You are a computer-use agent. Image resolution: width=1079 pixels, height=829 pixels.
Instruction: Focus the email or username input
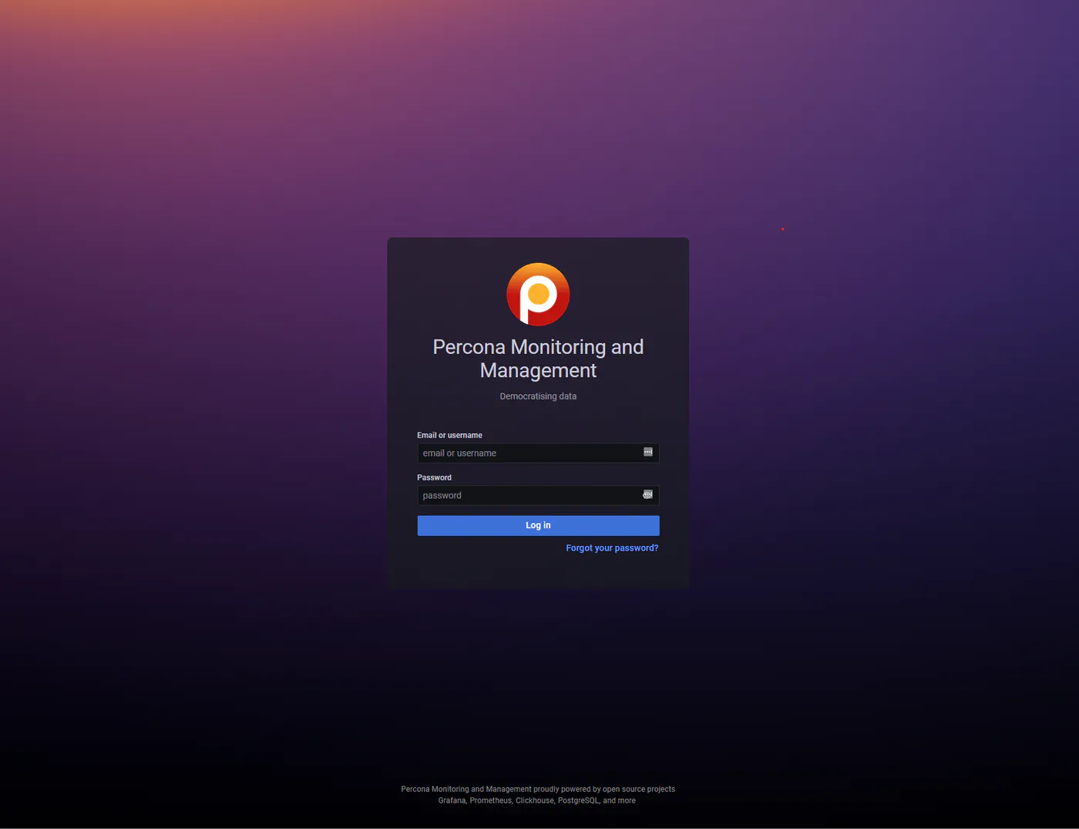[x=538, y=453]
